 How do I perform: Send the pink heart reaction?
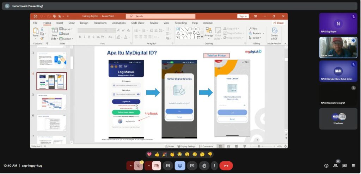[149, 154]
